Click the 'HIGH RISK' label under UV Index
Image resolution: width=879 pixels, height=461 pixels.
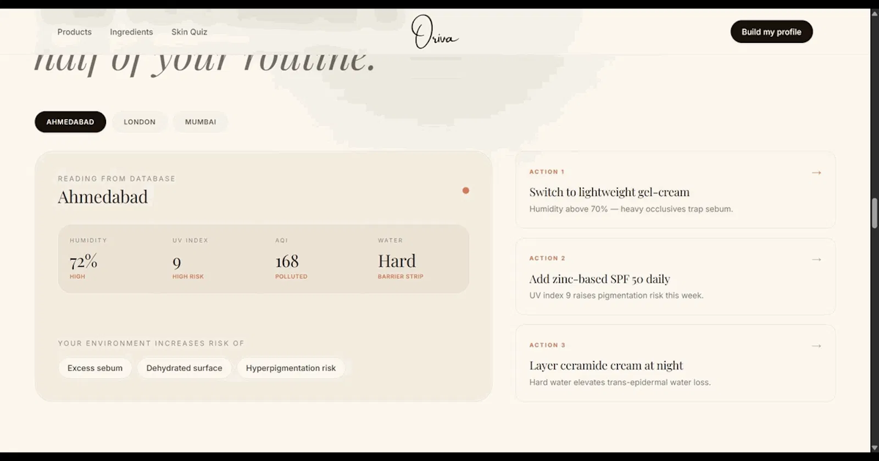(188, 277)
